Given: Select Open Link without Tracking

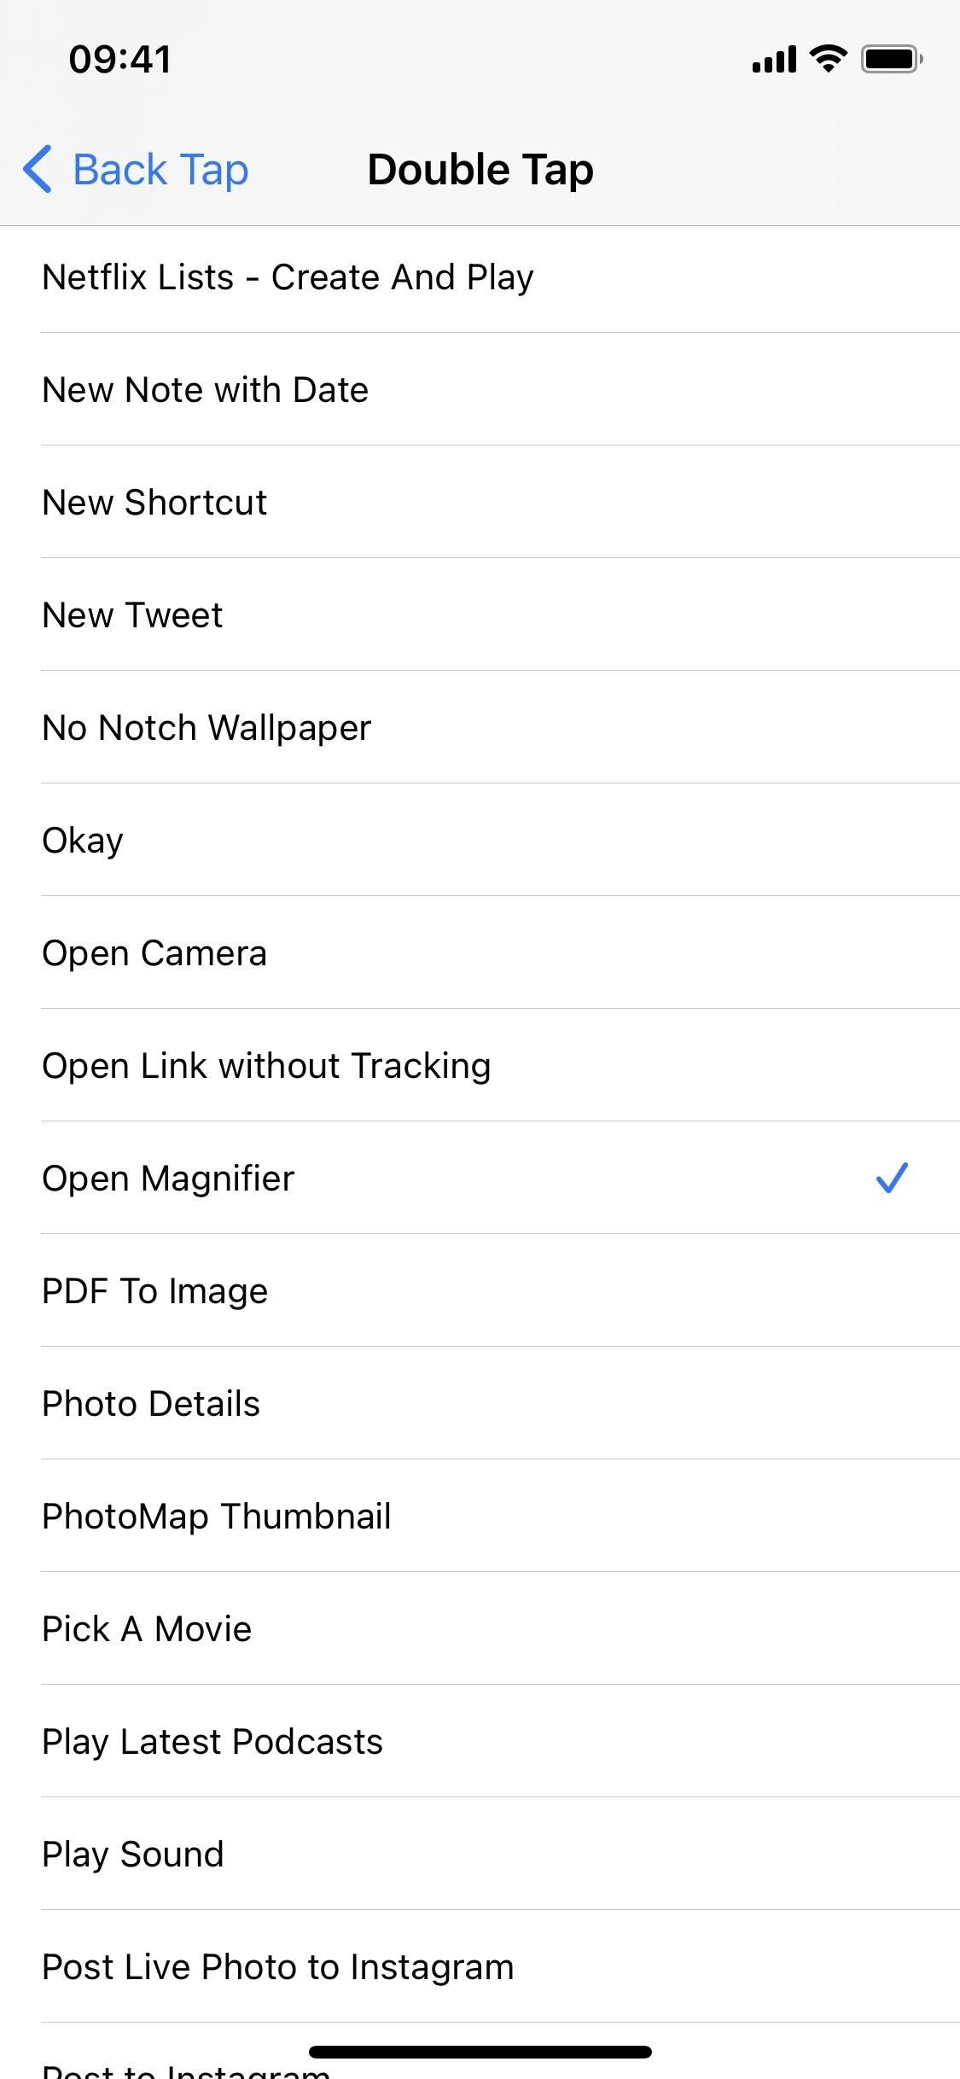Looking at the screenshot, I should pyautogui.click(x=480, y=1065).
